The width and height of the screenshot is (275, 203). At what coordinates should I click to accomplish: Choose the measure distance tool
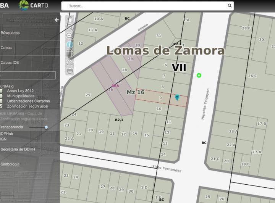(70, 62)
